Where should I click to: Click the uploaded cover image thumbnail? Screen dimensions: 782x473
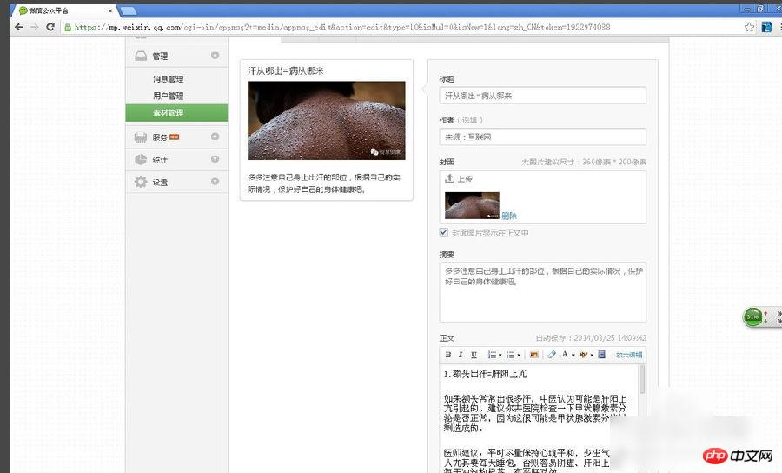click(472, 205)
